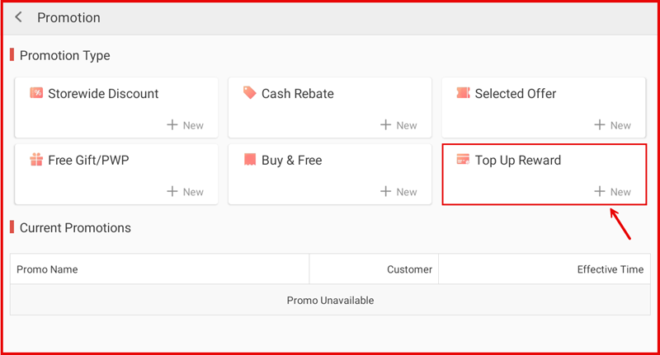Click the Customer column header
This screenshot has width=660, height=355.
(409, 269)
